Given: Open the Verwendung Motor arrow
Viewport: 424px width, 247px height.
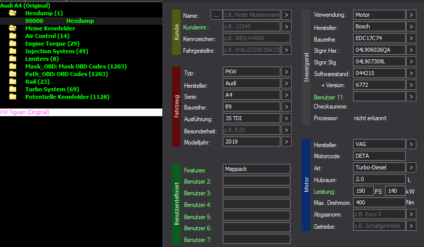Looking at the screenshot, I should point(411,15).
